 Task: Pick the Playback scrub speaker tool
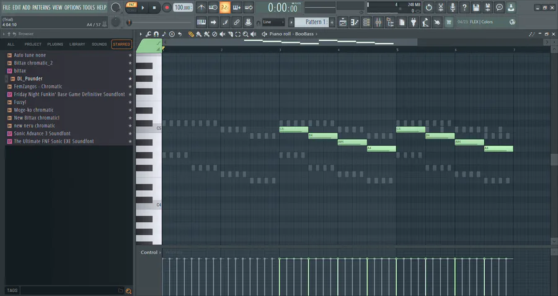[254, 34]
